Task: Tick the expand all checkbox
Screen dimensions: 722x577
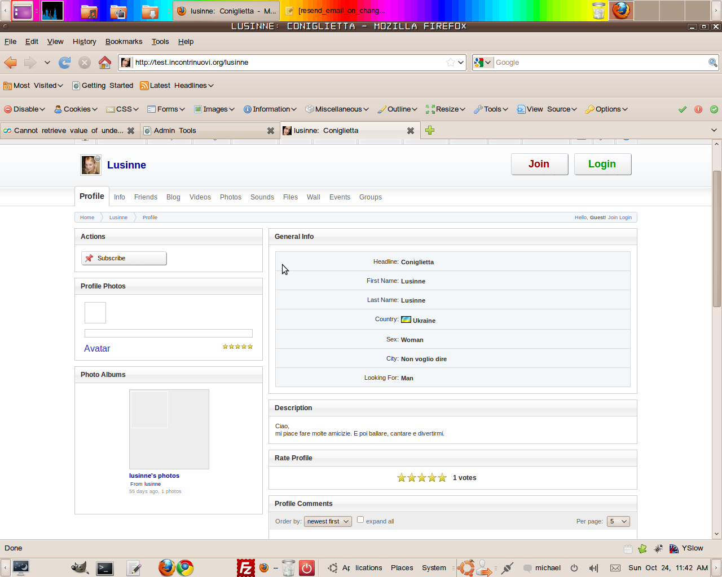Action: click(x=360, y=520)
